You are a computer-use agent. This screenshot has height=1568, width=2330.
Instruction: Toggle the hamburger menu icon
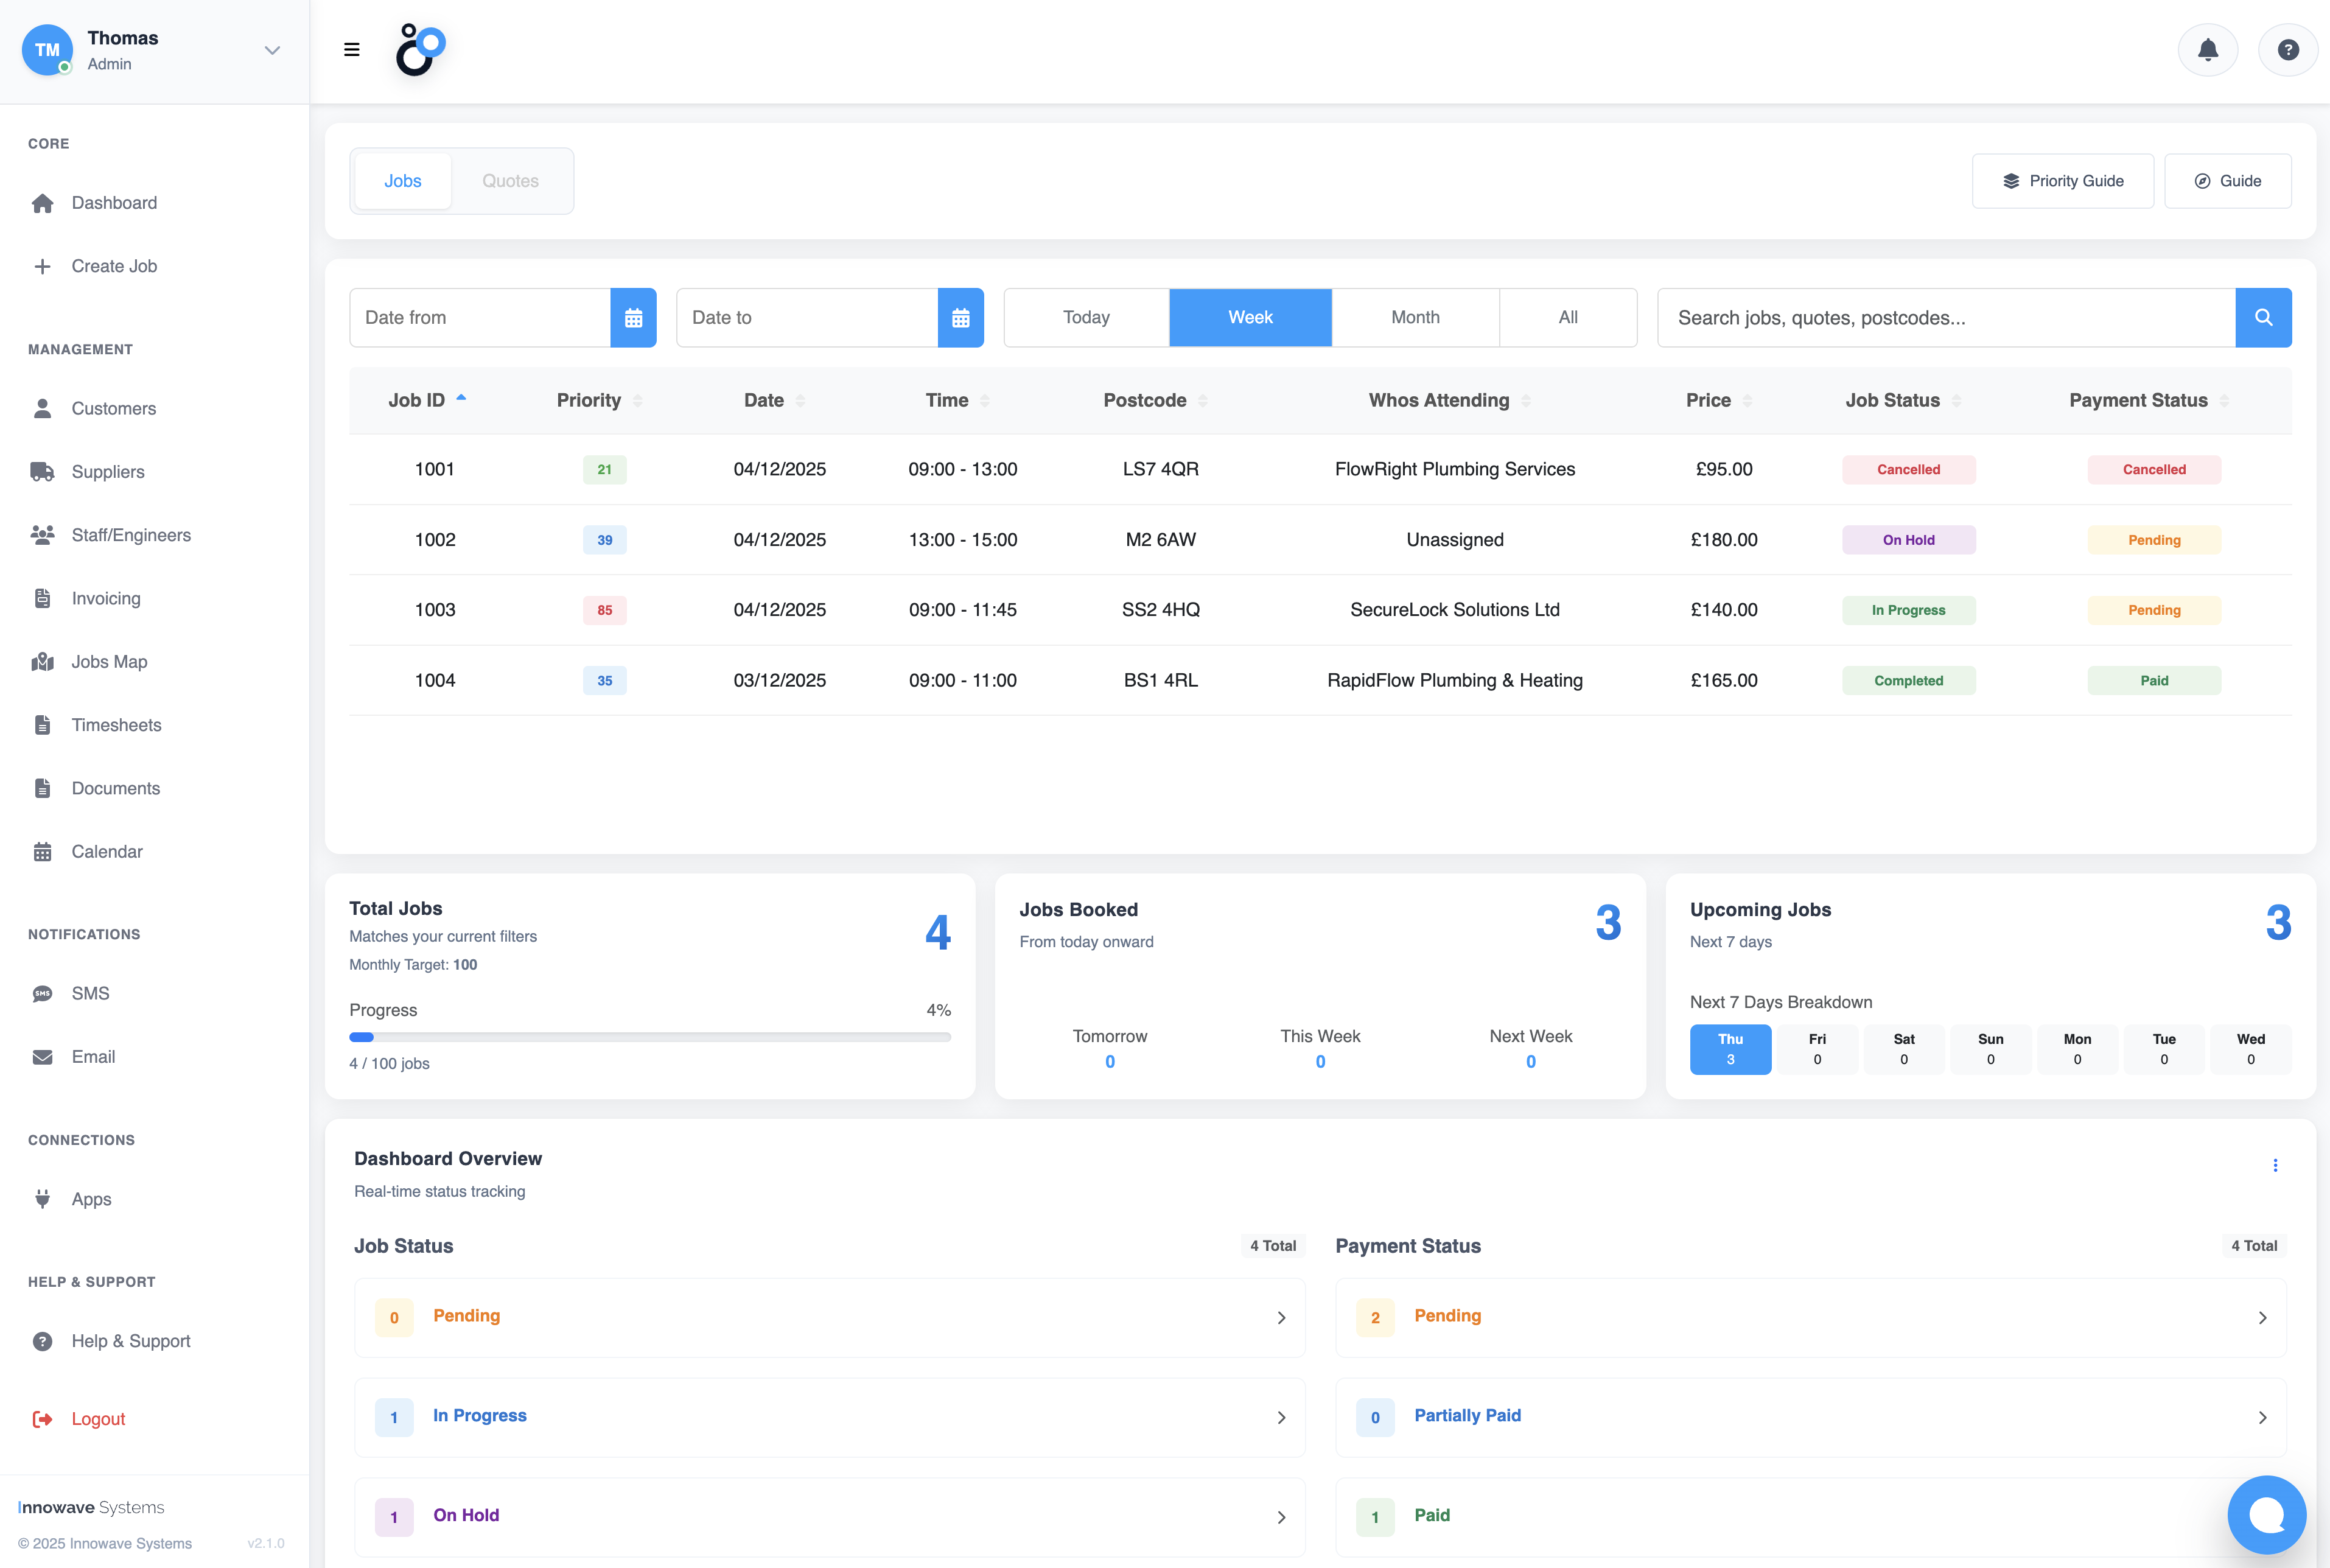click(x=351, y=50)
